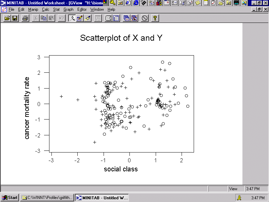The width and height of the screenshot is (269, 202).
Task: Click the running figure tray icon
Action: point(239,198)
